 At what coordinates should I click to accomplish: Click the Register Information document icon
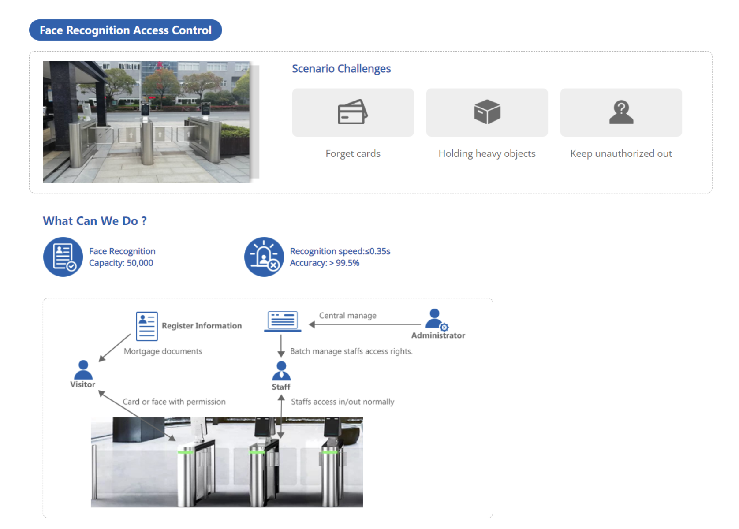146,325
